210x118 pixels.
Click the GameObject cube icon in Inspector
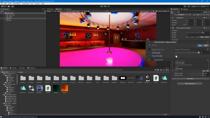point(172,12)
